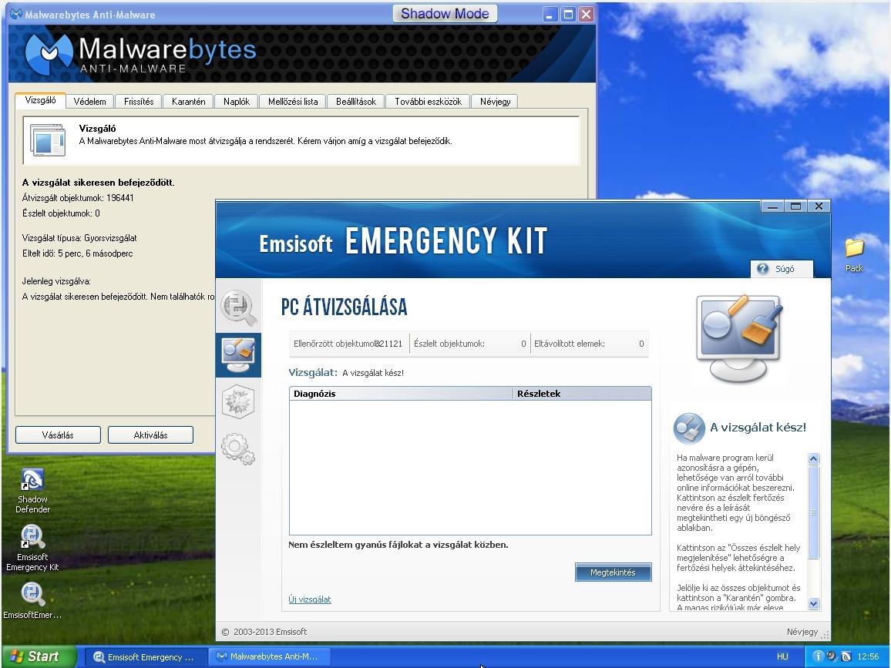Viewport: 891px width, 668px height.
Task: Maximize the Emsisoft Emergency Kit window
Action: [x=795, y=206]
